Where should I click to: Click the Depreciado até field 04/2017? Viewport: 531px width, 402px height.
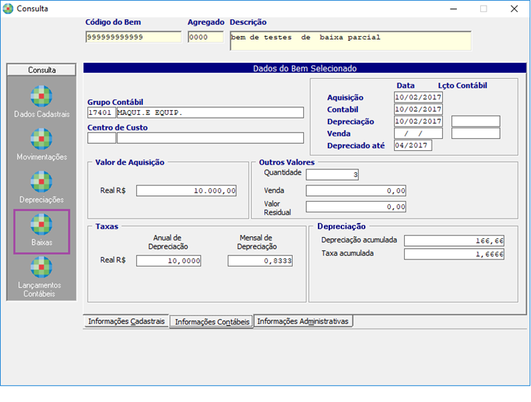pos(413,145)
